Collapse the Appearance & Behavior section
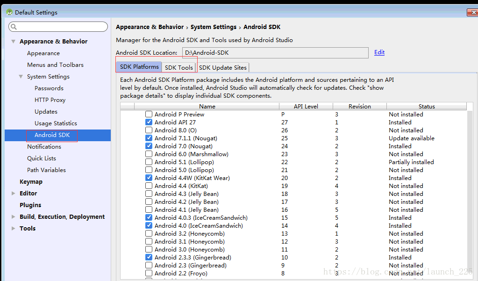478x281 pixels. [x=13, y=41]
